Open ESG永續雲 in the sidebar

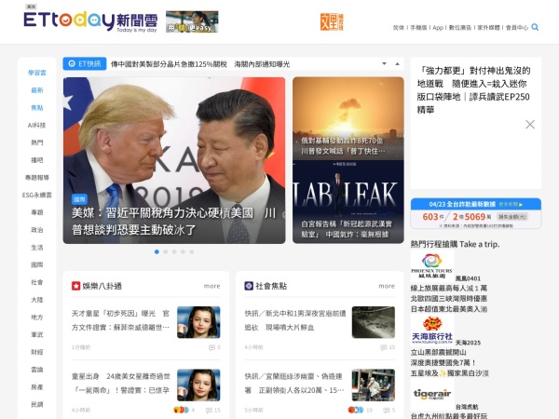pos(37,195)
